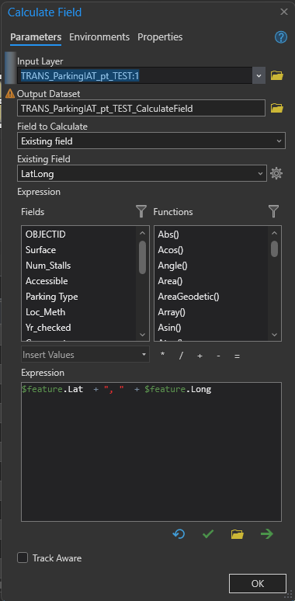Reset the expression with blue undo icon
295x601 pixels.
(x=179, y=533)
